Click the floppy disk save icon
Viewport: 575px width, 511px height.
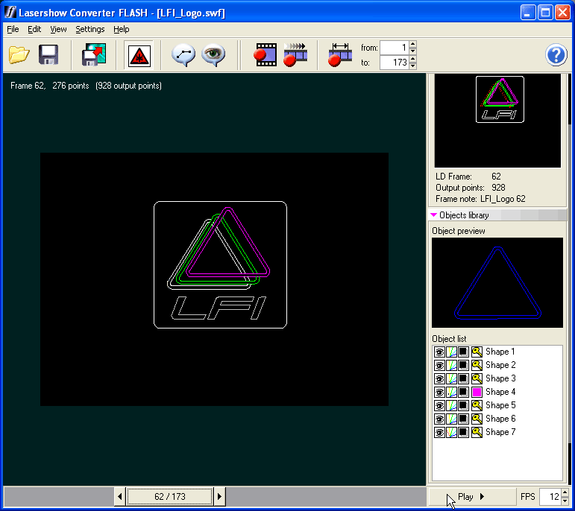click(x=48, y=55)
